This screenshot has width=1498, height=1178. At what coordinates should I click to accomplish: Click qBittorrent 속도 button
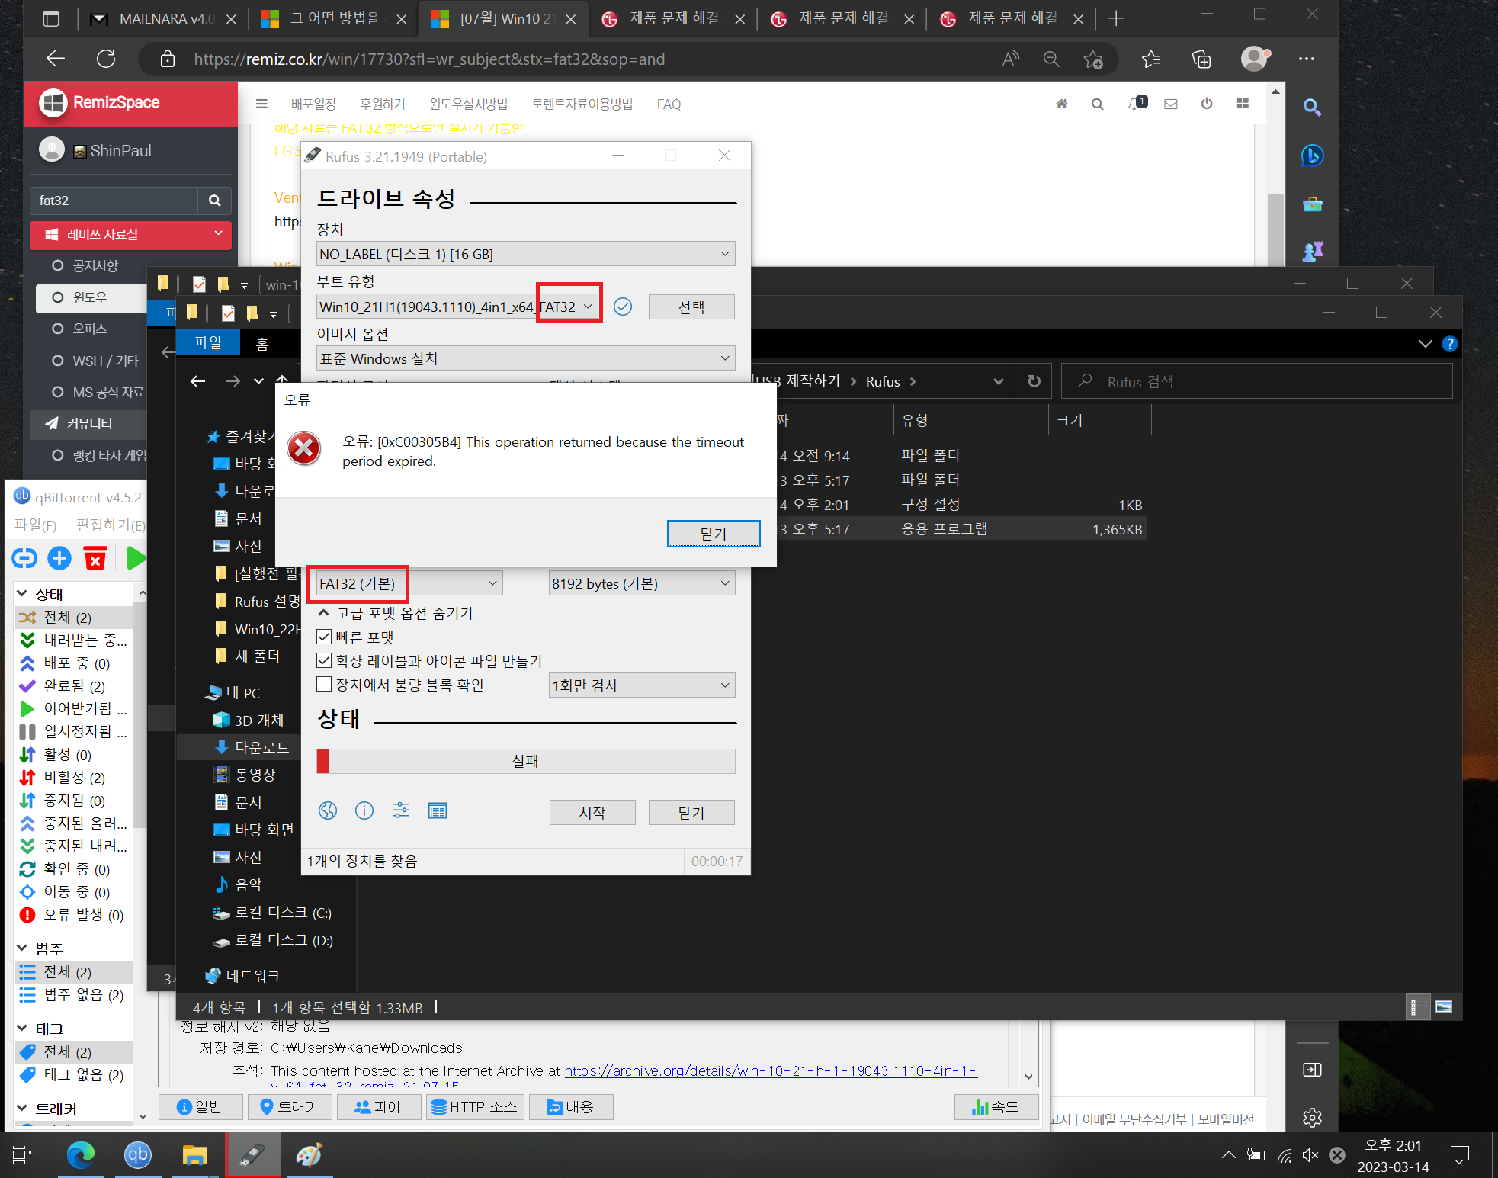pos(996,1106)
